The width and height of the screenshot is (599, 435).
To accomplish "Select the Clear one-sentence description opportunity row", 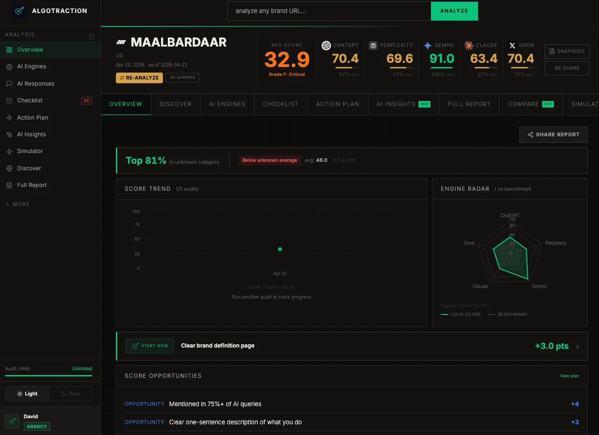I will point(352,422).
